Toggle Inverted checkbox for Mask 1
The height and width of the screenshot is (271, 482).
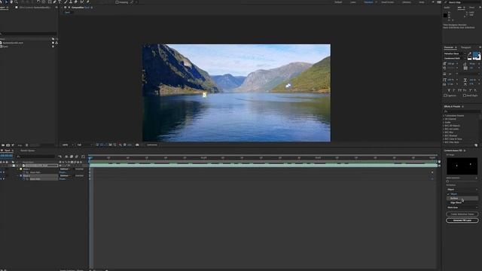(79, 169)
